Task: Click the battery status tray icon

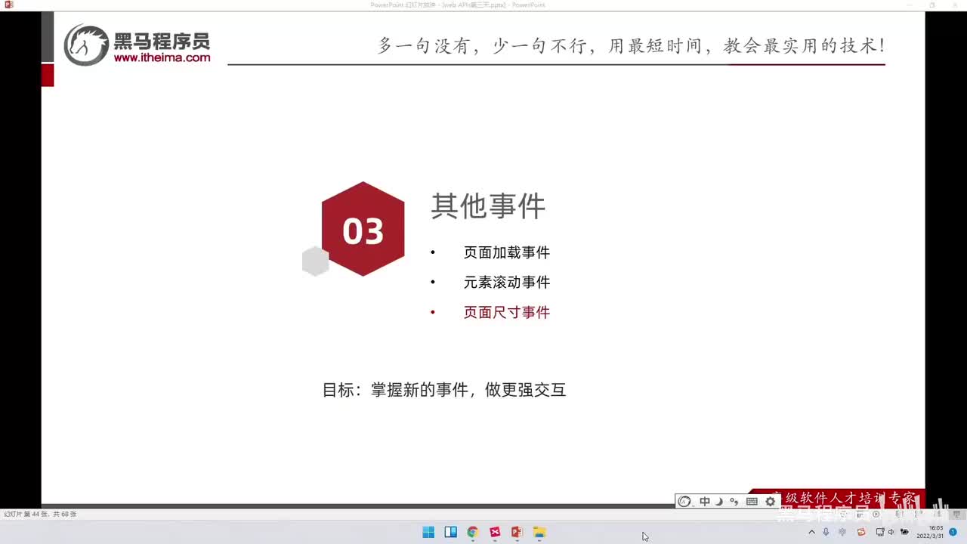Action: [x=904, y=532]
